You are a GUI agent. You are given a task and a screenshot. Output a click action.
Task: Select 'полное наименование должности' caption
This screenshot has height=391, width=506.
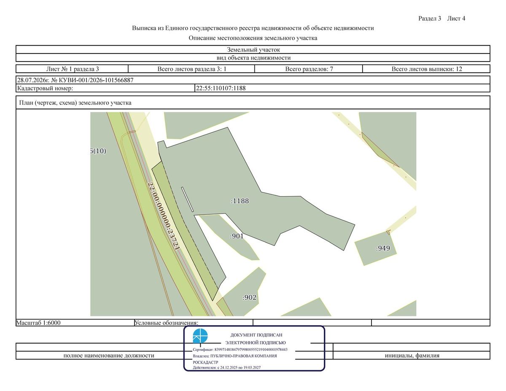[x=109, y=356]
